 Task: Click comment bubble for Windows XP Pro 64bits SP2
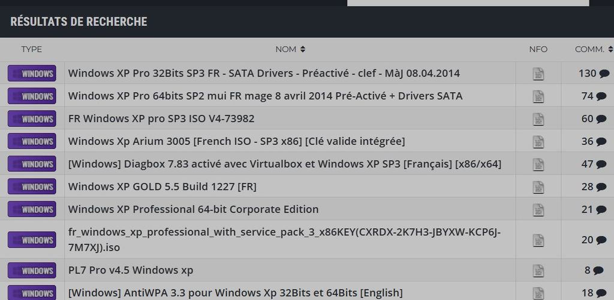point(601,96)
